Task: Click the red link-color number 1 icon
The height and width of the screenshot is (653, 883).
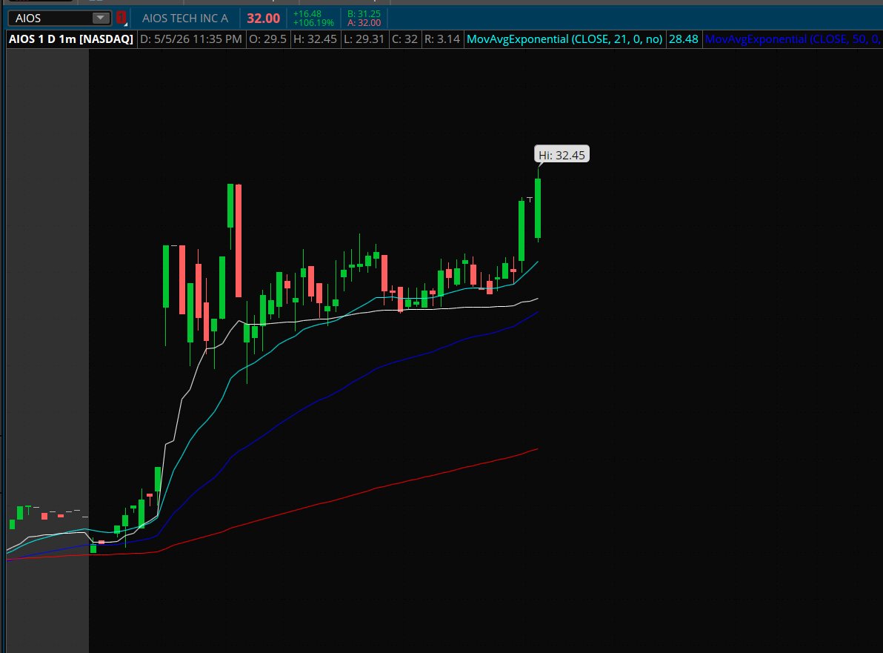Action: click(121, 18)
